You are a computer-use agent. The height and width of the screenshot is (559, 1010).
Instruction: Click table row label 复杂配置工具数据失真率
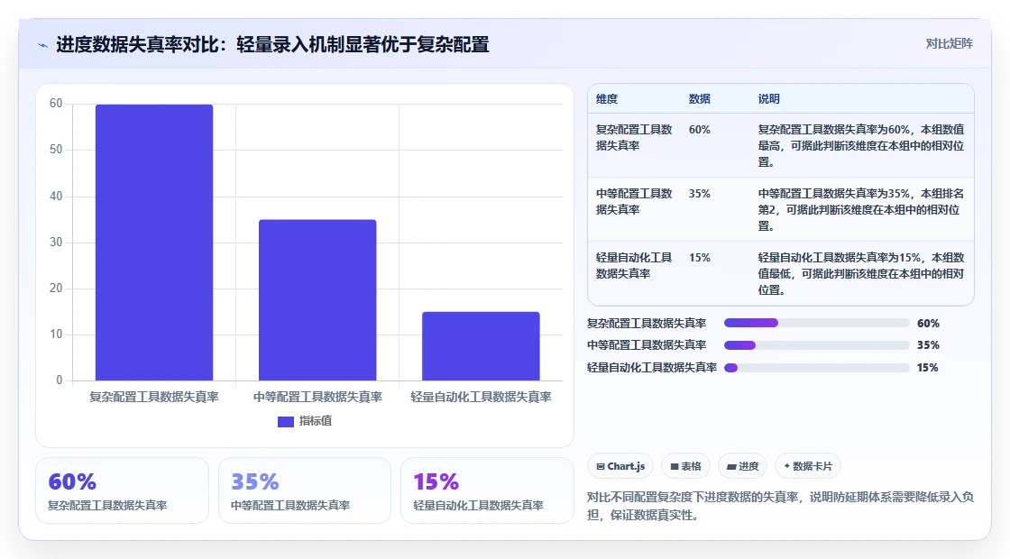(634, 137)
